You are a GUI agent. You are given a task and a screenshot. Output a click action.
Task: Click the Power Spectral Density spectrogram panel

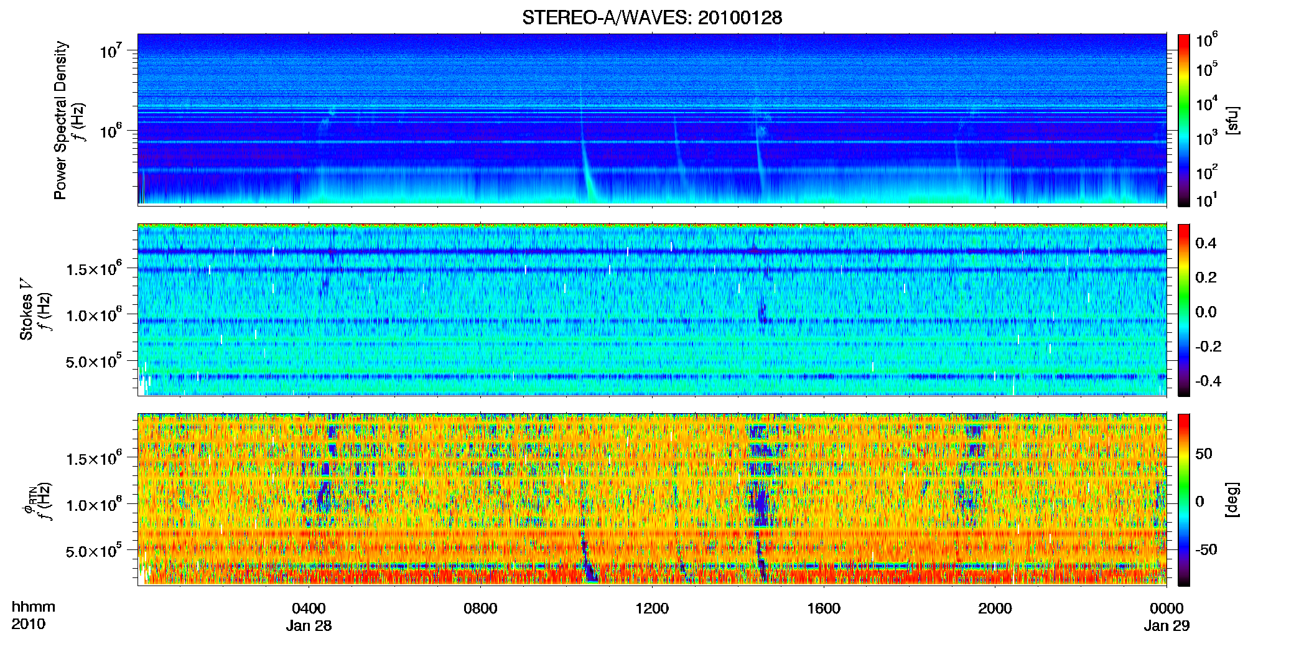pyautogui.click(x=652, y=119)
